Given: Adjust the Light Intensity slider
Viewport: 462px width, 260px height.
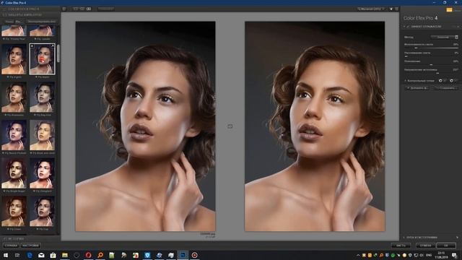Looking at the screenshot, I should (432, 48).
